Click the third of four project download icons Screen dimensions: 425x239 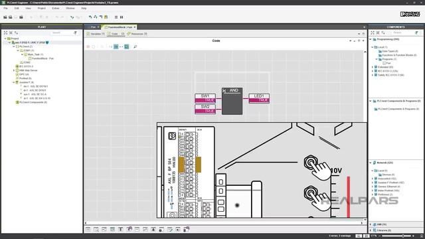pos(101,17)
